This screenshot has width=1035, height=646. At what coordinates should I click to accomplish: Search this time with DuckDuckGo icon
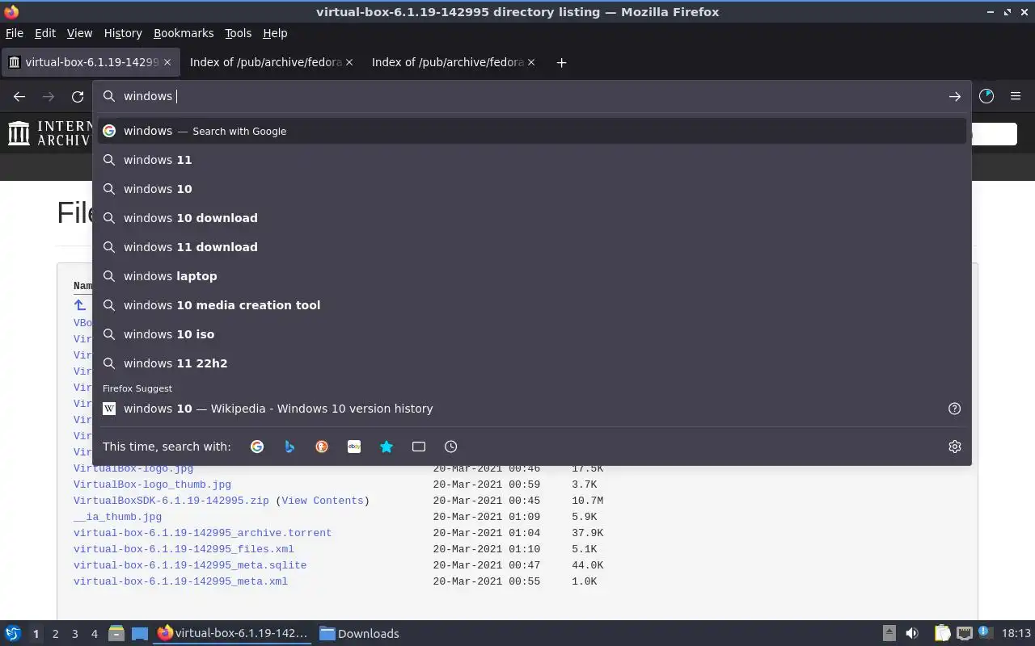pos(322,447)
